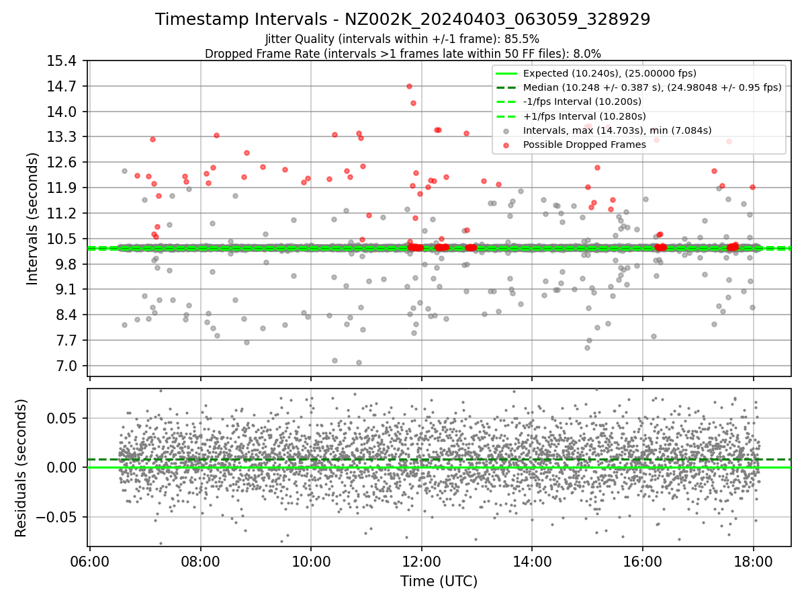Image resolution: width=806 pixels, height=605 pixels.
Task: Click the 11.2 tick label on intervals axis
Action: coord(62,213)
